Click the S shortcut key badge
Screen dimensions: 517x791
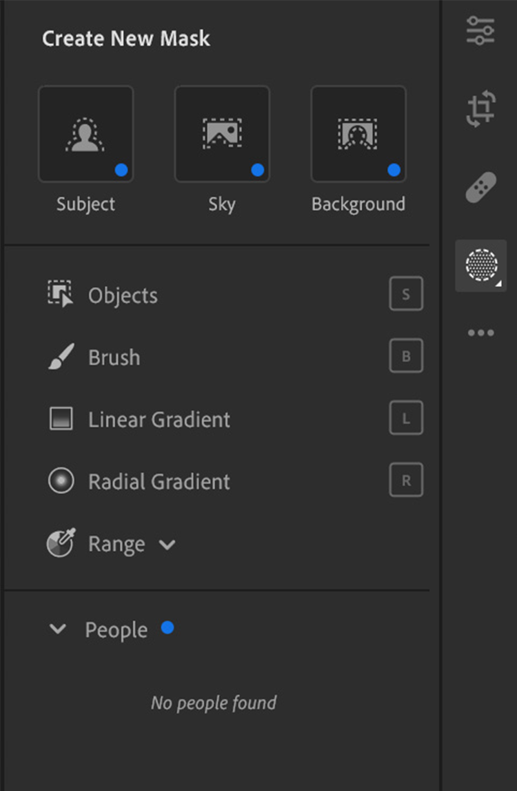pyautogui.click(x=406, y=295)
